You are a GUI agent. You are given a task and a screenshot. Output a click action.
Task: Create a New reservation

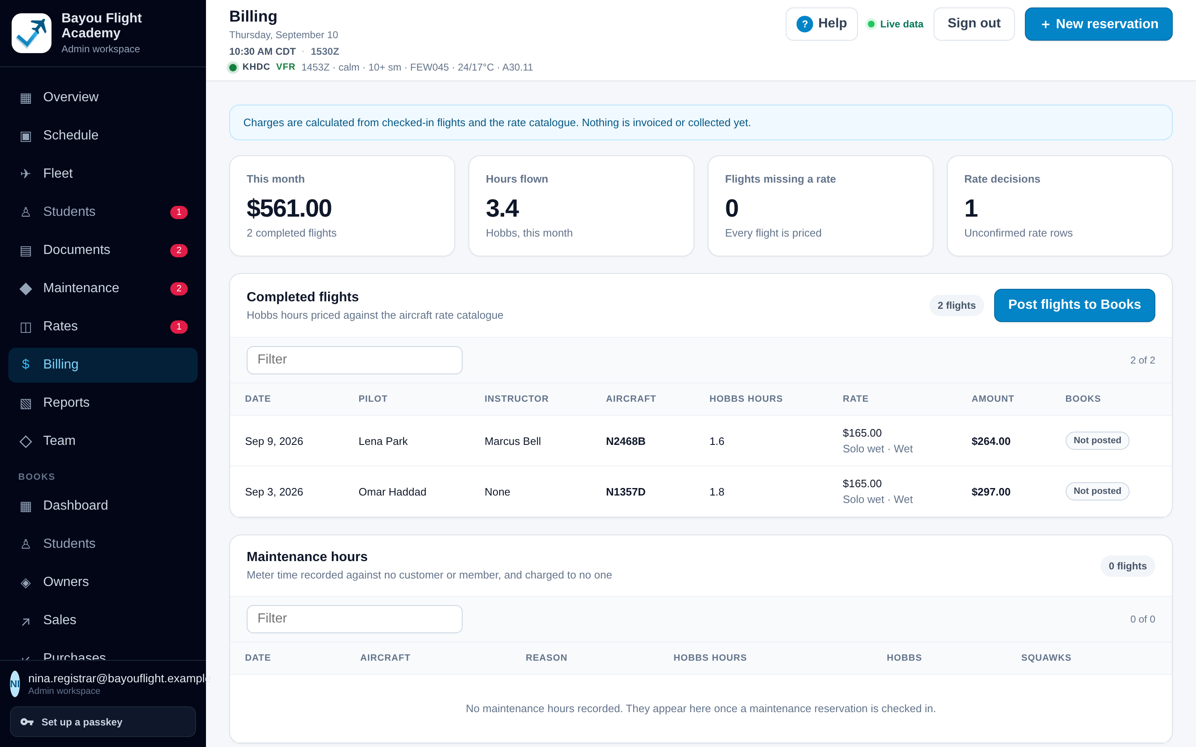pyautogui.click(x=1098, y=24)
